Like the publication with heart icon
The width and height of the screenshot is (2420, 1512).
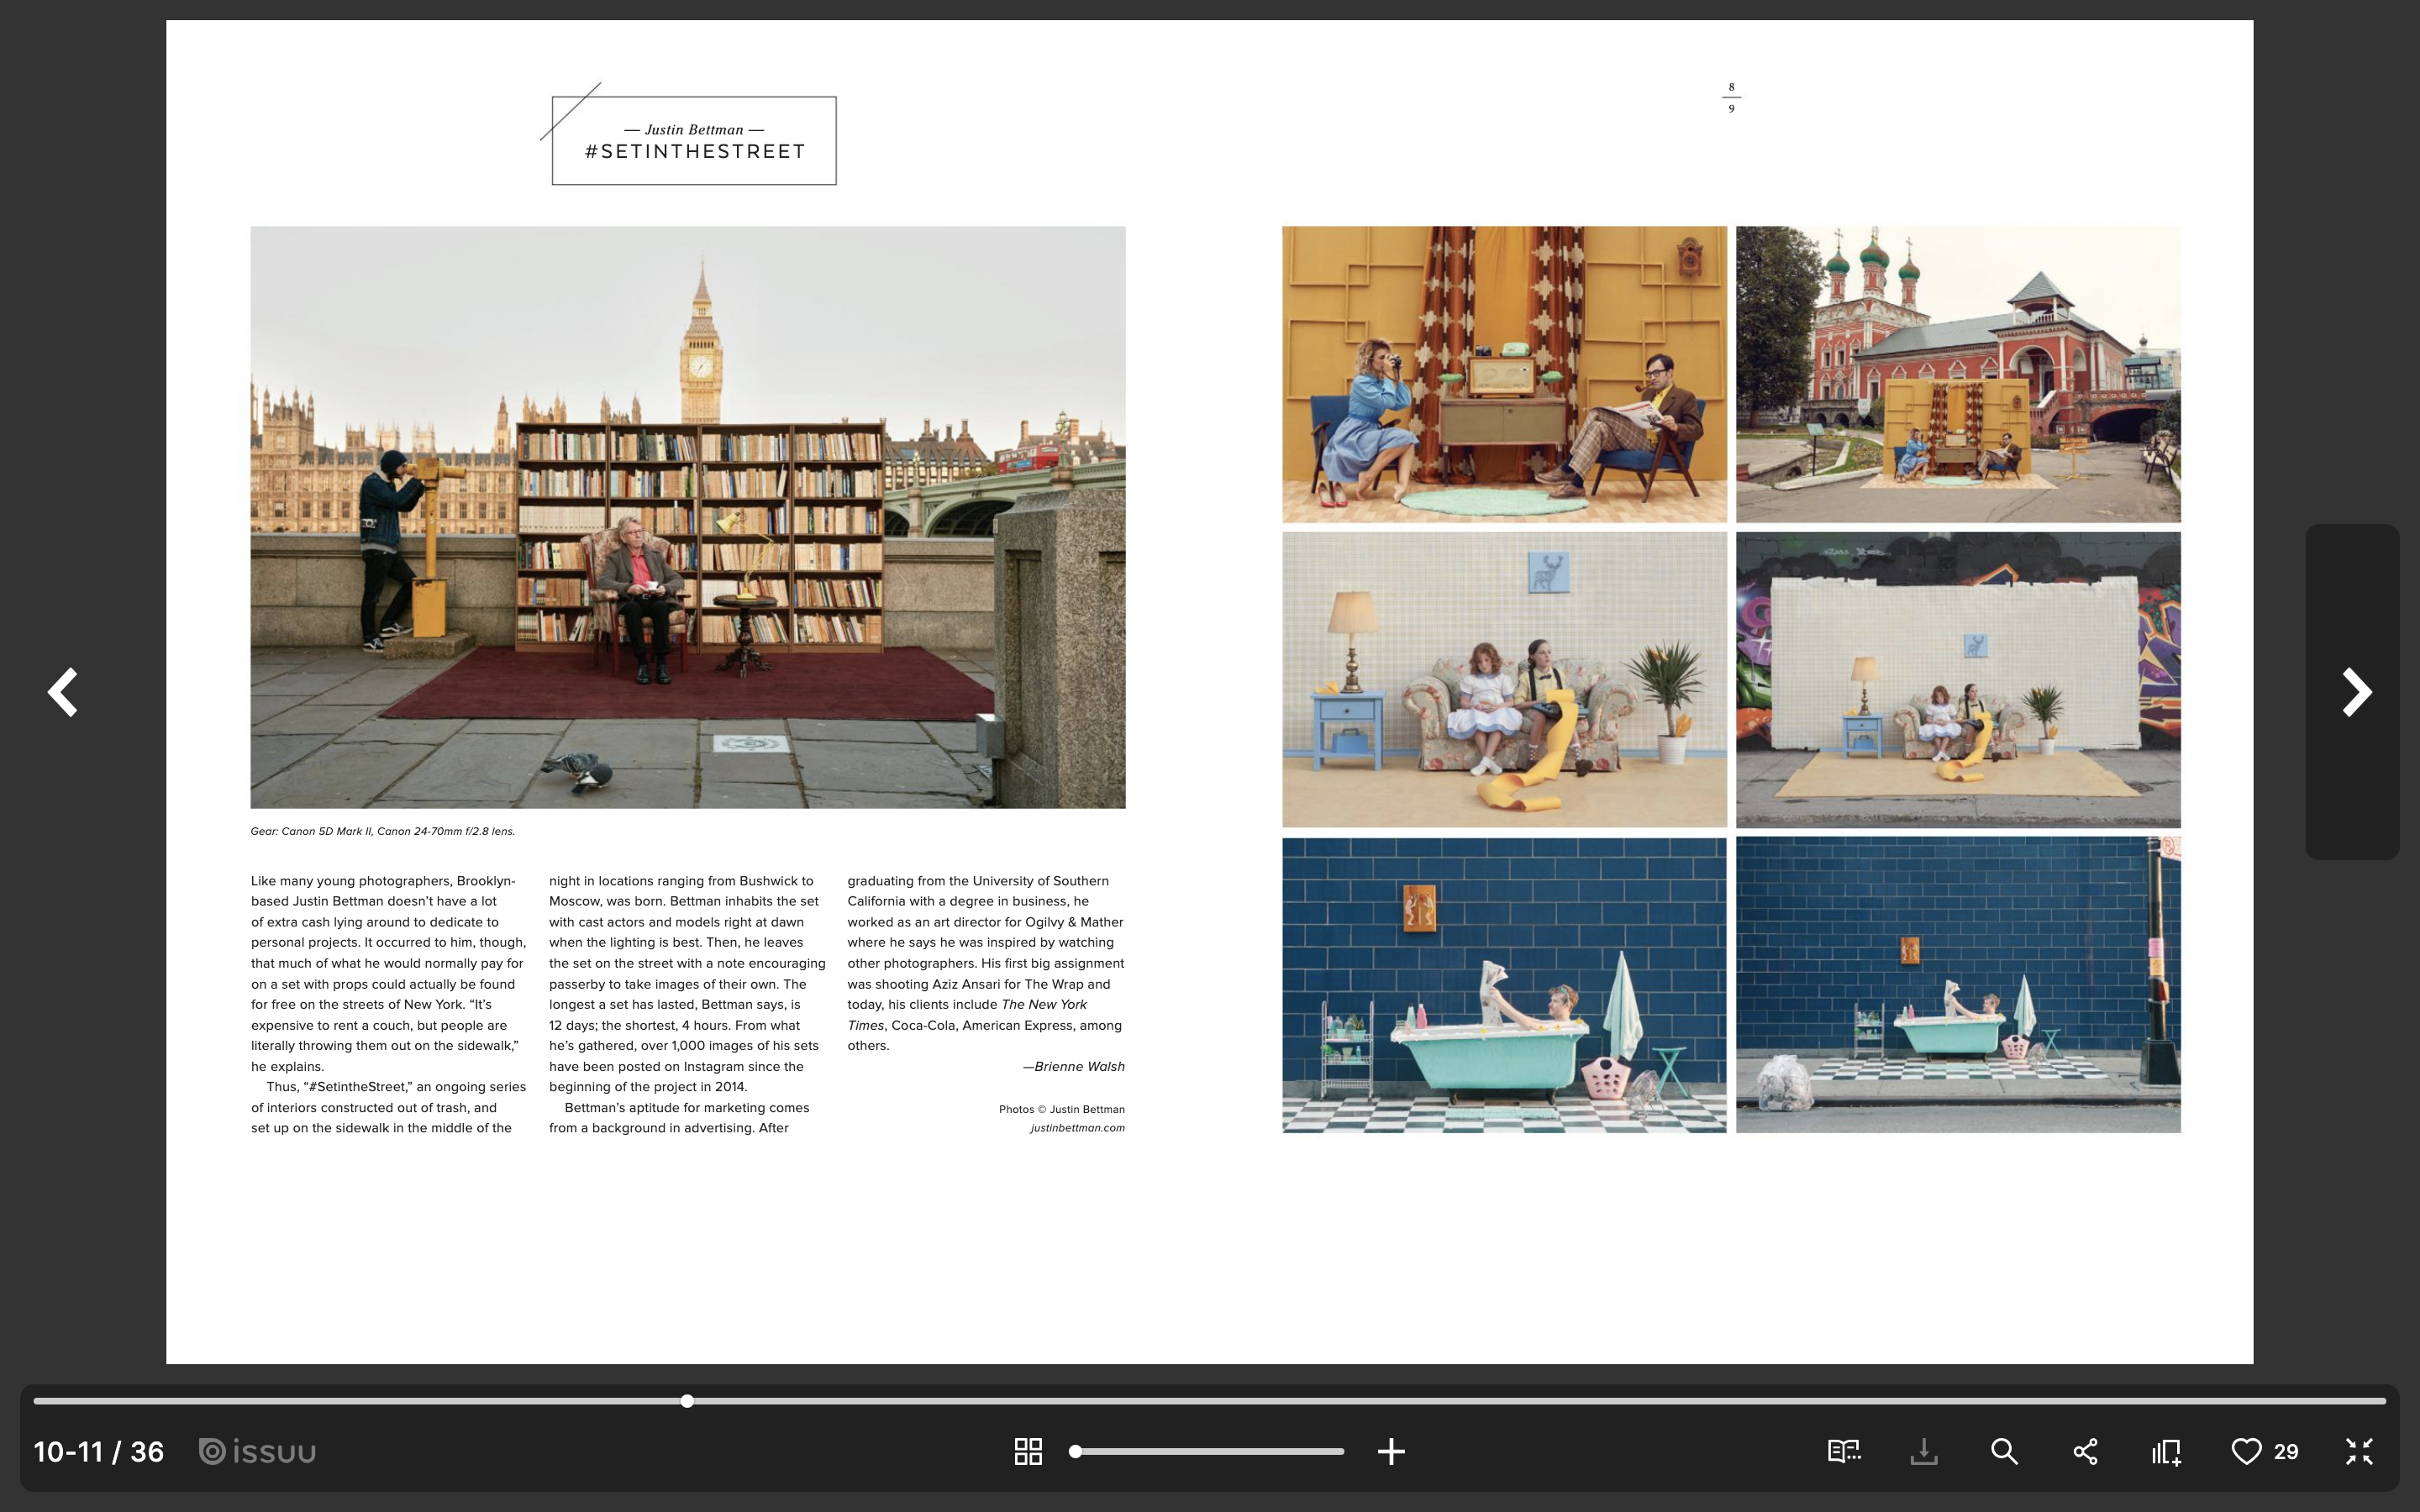click(x=2246, y=1451)
